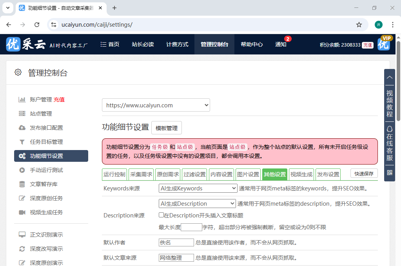Click the QR code icon on right sidebar
401x266 pixels.
389,172
